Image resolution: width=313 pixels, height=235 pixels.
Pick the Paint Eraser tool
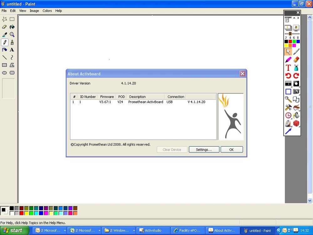tap(5, 27)
